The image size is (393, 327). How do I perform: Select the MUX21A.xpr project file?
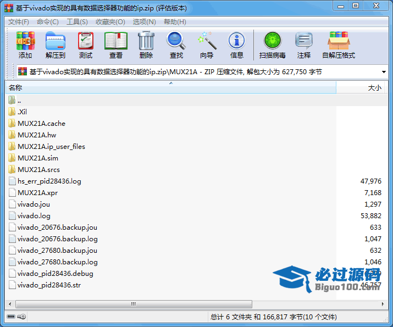click(37, 192)
